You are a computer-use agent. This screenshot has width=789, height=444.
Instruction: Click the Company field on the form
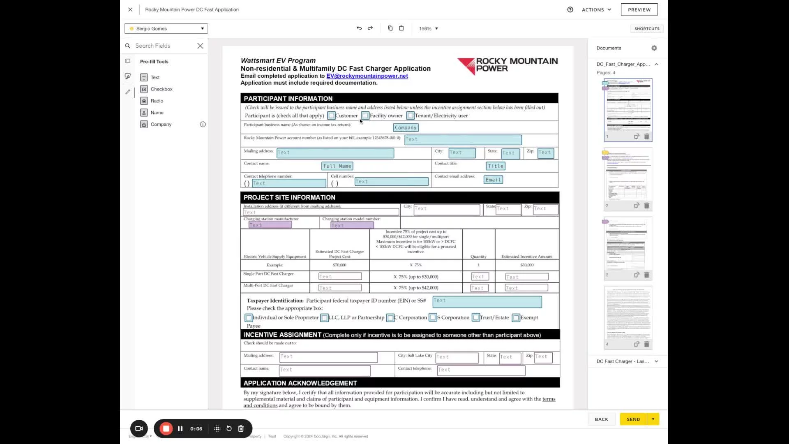coord(406,128)
